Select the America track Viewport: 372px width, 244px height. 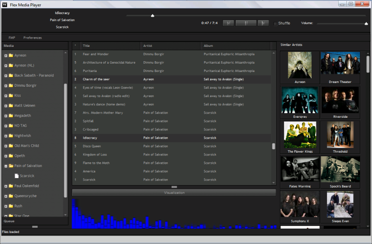click(x=172, y=171)
